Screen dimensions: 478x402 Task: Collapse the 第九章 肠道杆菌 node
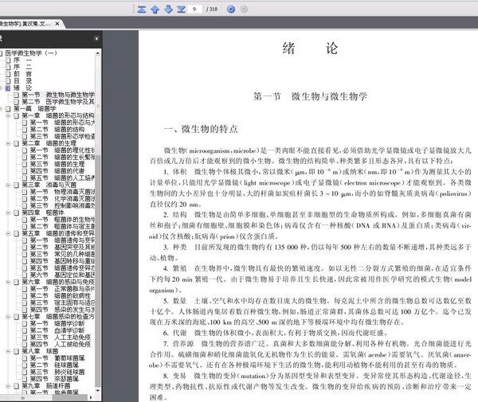[8, 386]
